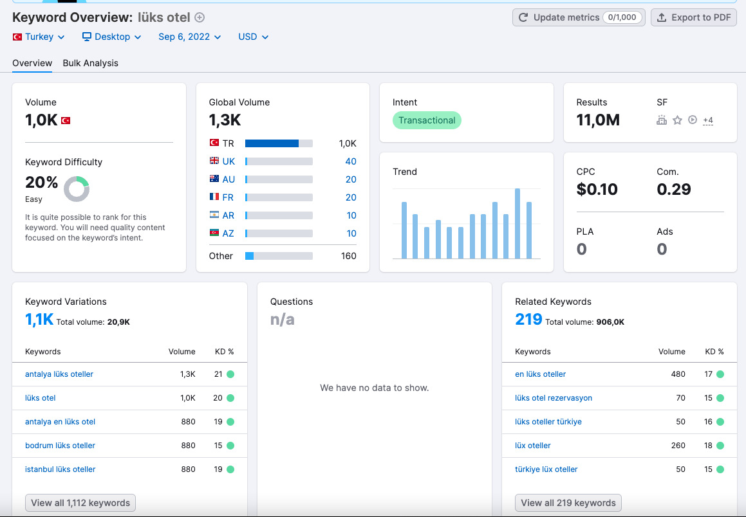The image size is (746, 517).
Task: Click the Keyword Difficulty donut chart
Action: click(77, 188)
